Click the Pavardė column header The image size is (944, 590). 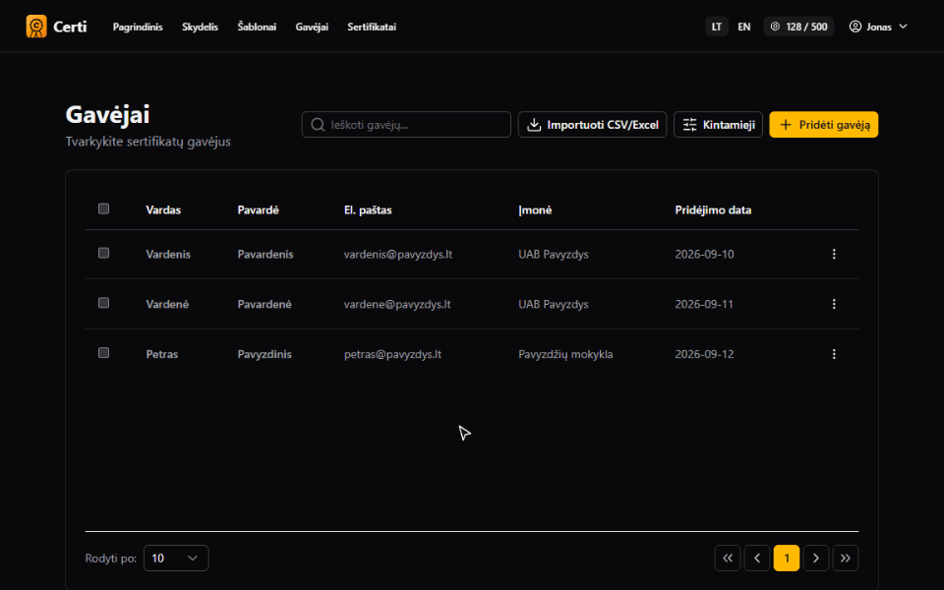[x=259, y=210]
